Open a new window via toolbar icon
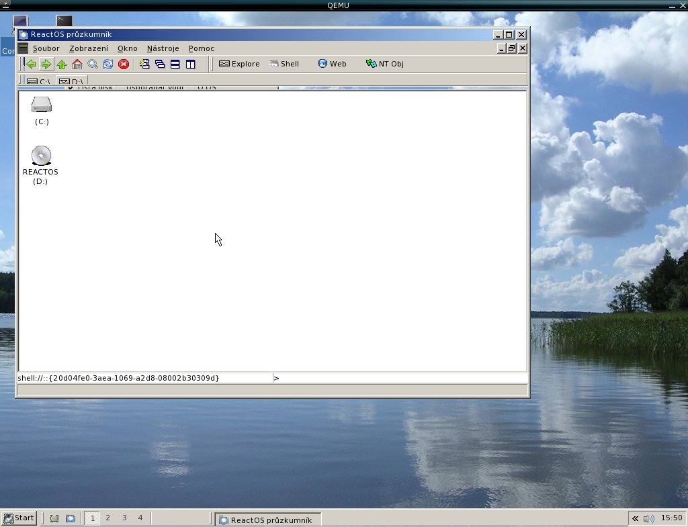 click(x=144, y=64)
